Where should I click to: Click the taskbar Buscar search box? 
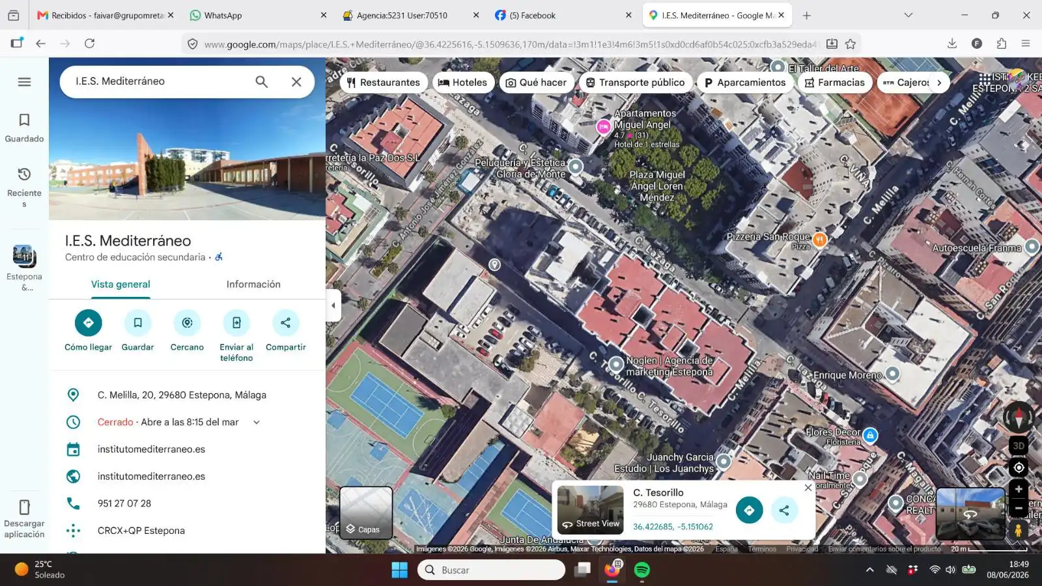(492, 570)
